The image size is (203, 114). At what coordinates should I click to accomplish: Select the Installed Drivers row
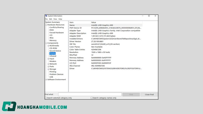pos(106,39)
